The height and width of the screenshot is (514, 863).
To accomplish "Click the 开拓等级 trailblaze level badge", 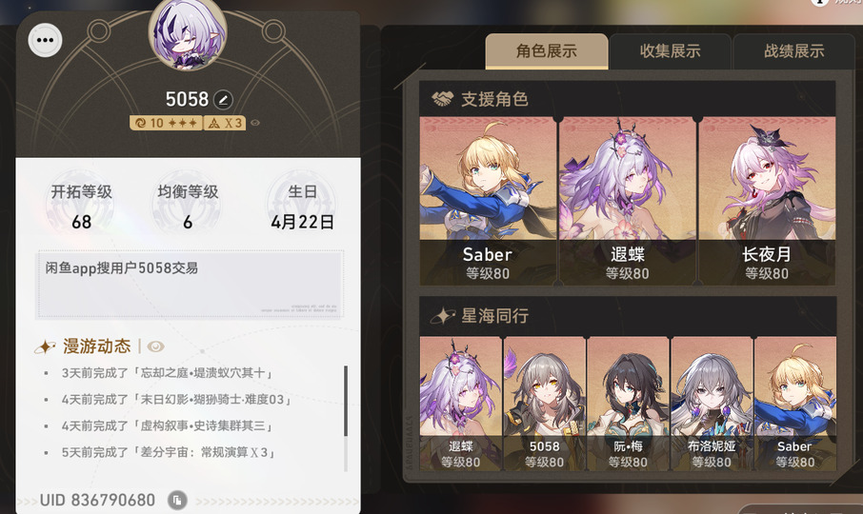I will 82,207.
